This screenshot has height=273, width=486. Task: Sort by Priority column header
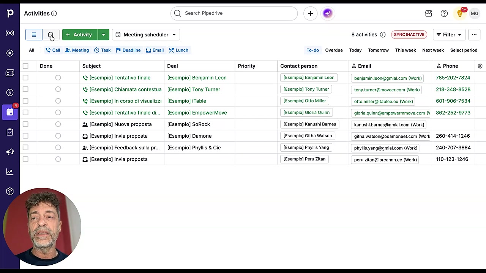coord(246,66)
